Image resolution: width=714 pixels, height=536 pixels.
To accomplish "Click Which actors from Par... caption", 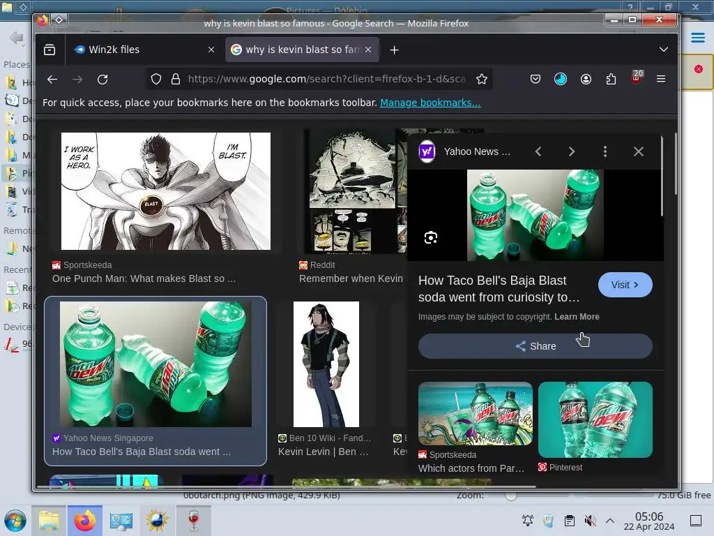I will (x=471, y=468).
